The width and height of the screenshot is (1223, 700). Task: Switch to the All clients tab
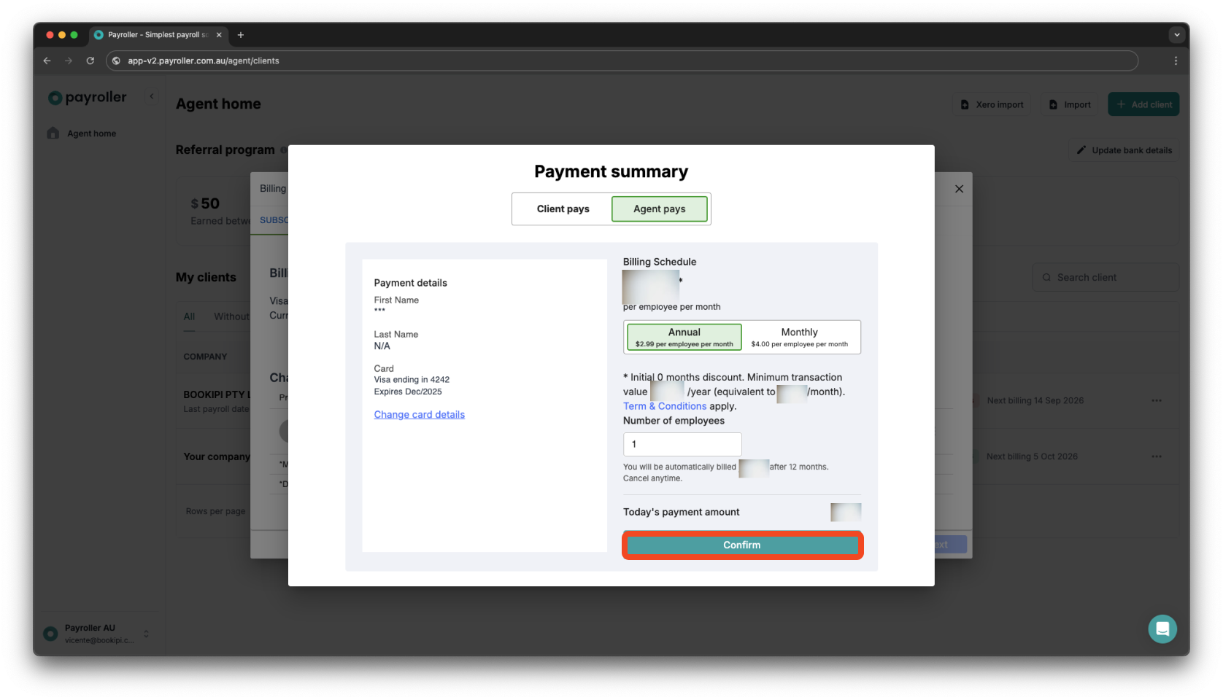(189, 316)
